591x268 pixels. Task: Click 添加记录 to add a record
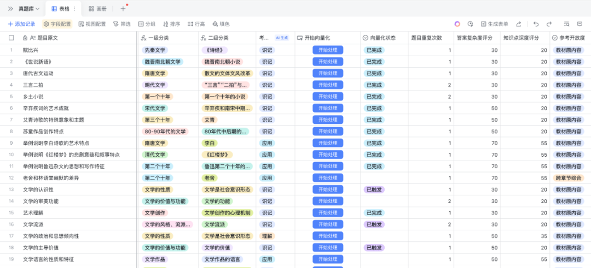click(21, 24)
